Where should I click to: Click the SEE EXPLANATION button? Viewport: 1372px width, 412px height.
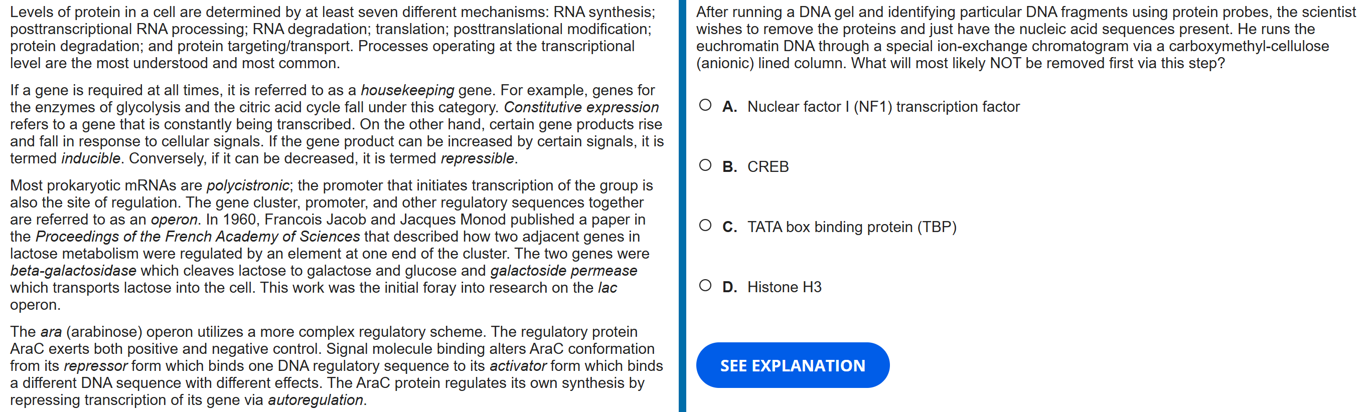pyautogui.click(x=792, y=365)
